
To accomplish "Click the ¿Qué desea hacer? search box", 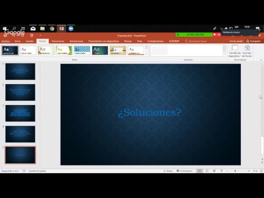I will pyautogui.click(x=196, y=41).
